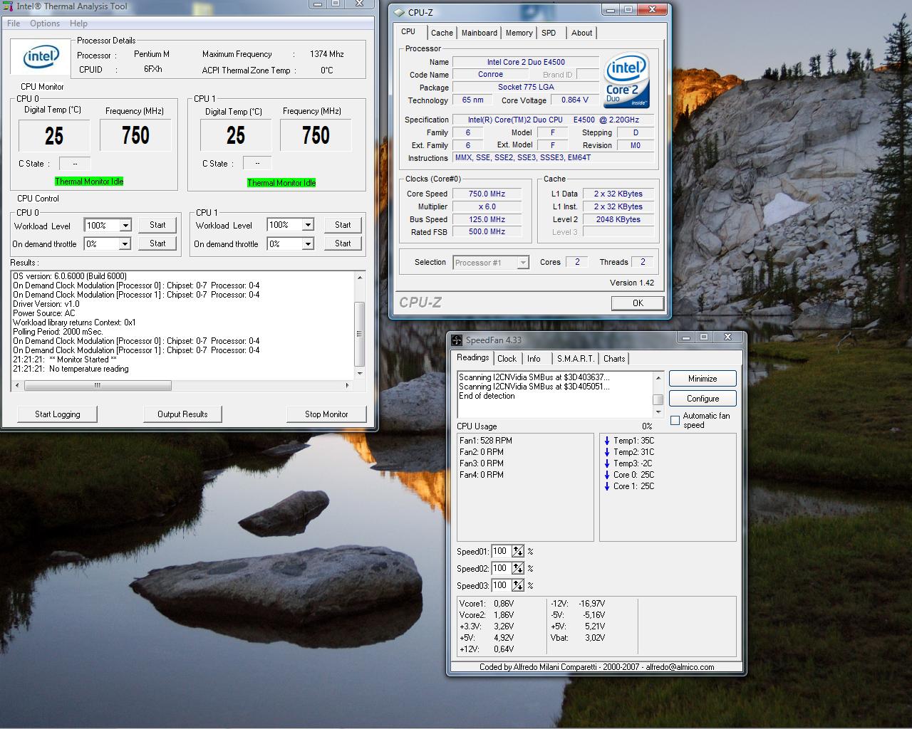This screenshot has height=729, width=912.
Task: Click the CPU-Z title bar magnifier icon
Action: coord(399,13)
